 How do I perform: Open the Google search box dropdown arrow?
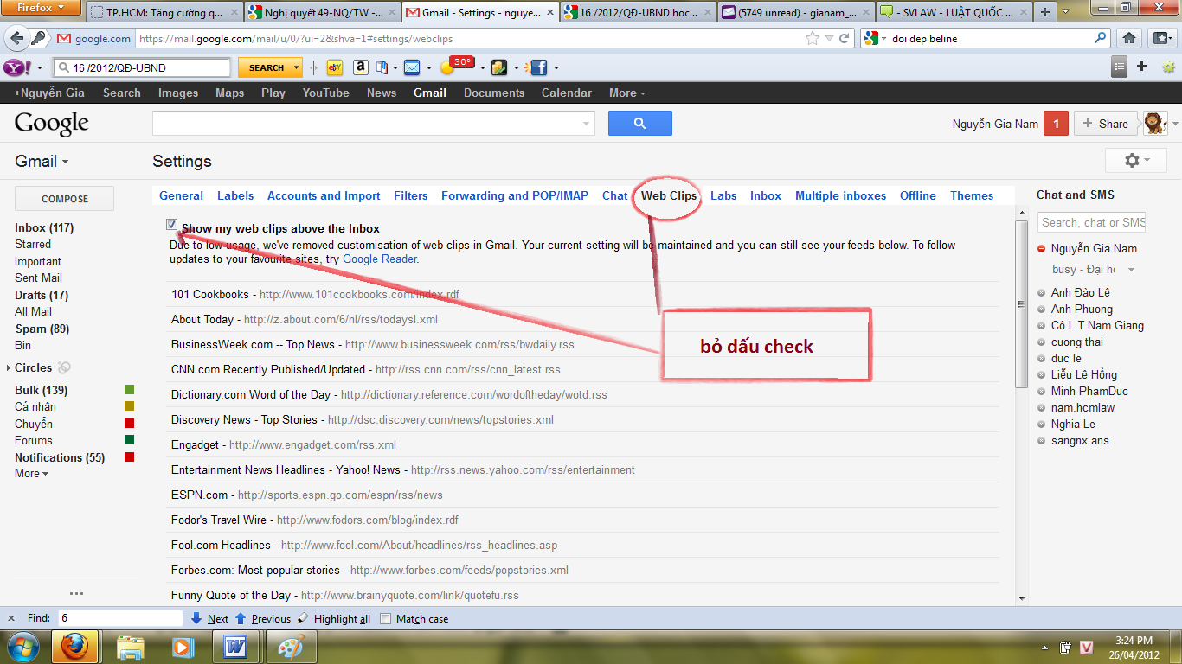586,124
